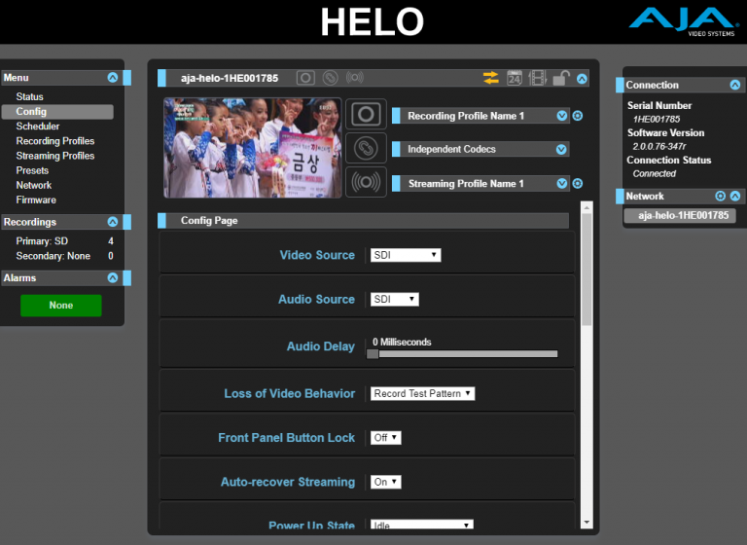Go to the Status menu item
The image size is (747, 545).
(x=29, y=96)
